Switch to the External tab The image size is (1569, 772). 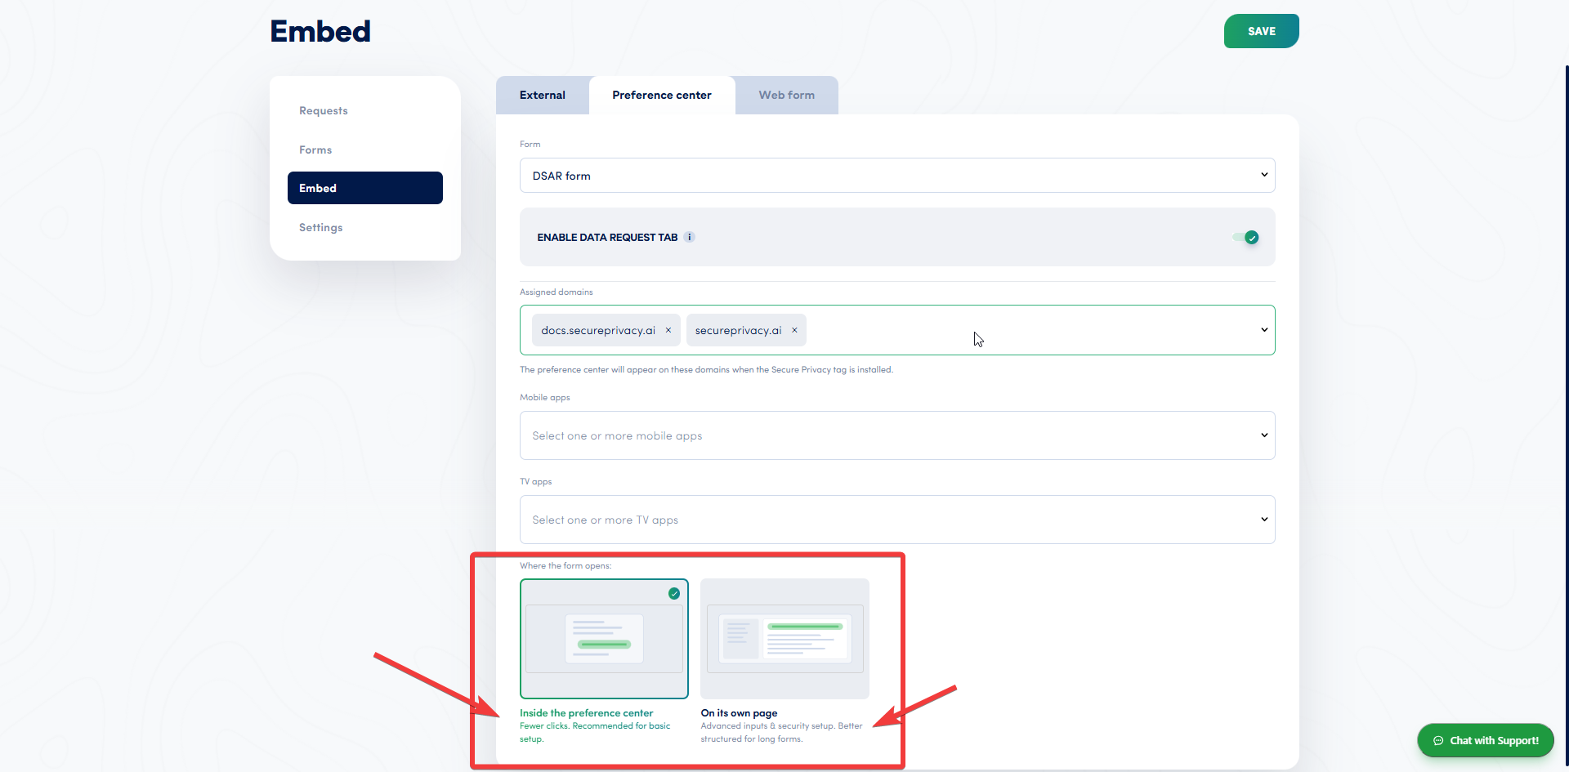(x=543, y=96)
